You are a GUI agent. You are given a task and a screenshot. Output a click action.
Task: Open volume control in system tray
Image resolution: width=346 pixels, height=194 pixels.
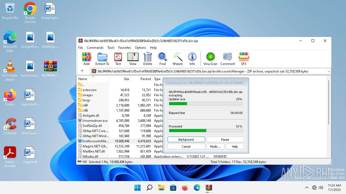[x=321, y=188]
